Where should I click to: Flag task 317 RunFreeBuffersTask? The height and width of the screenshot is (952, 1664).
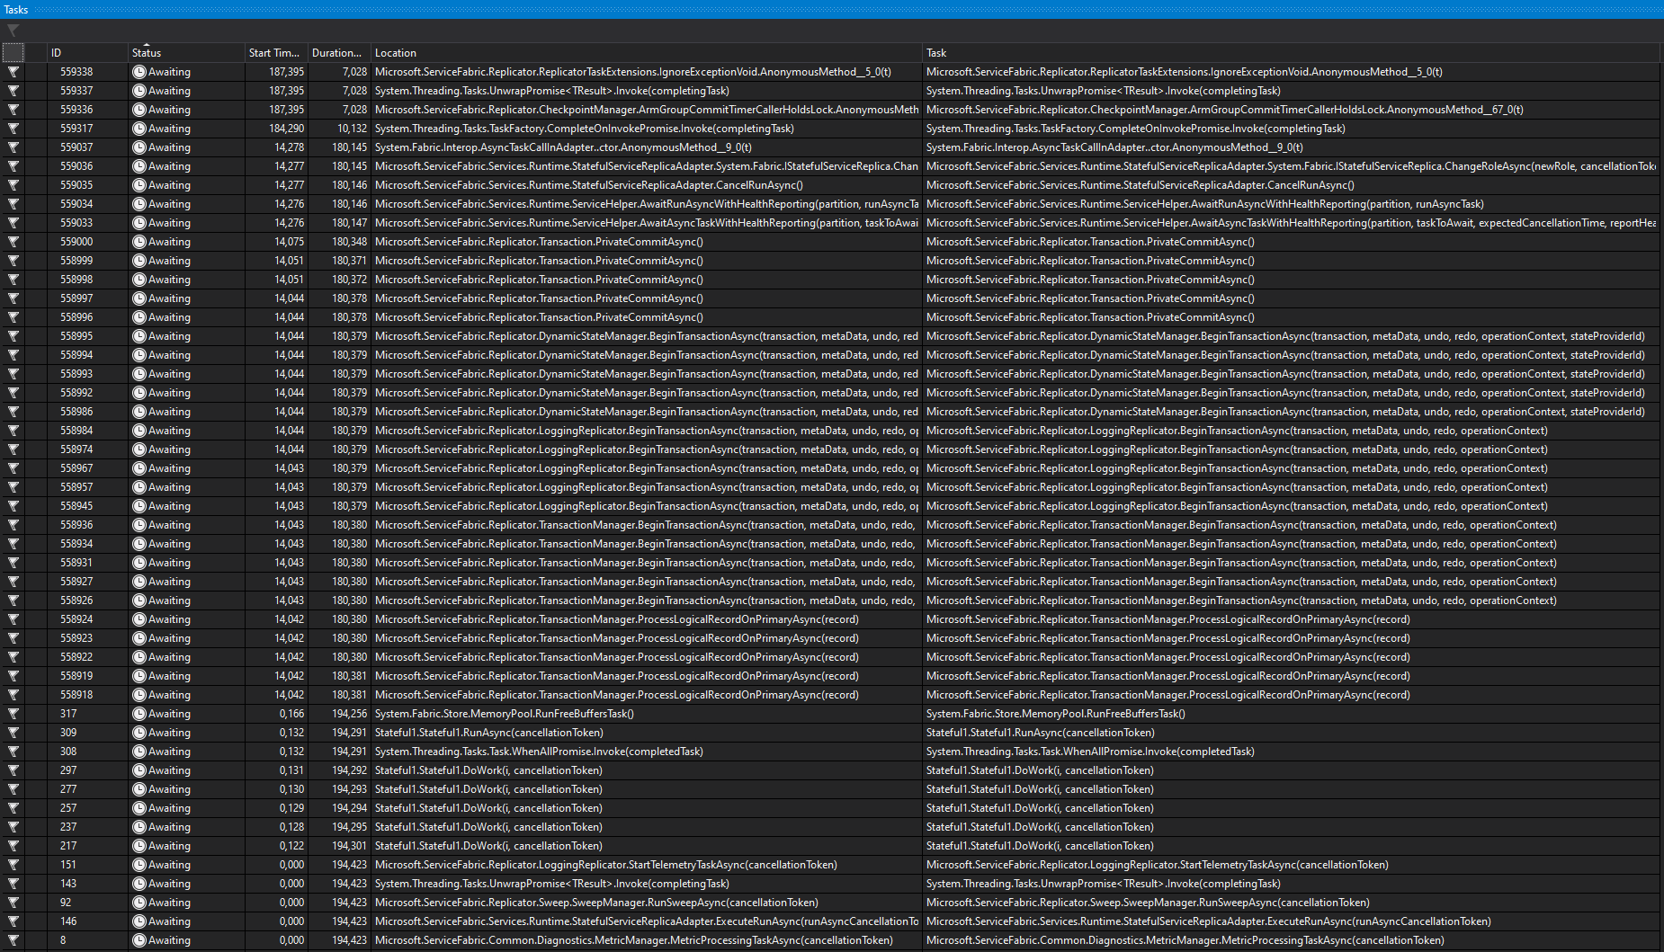pos(13,714)
